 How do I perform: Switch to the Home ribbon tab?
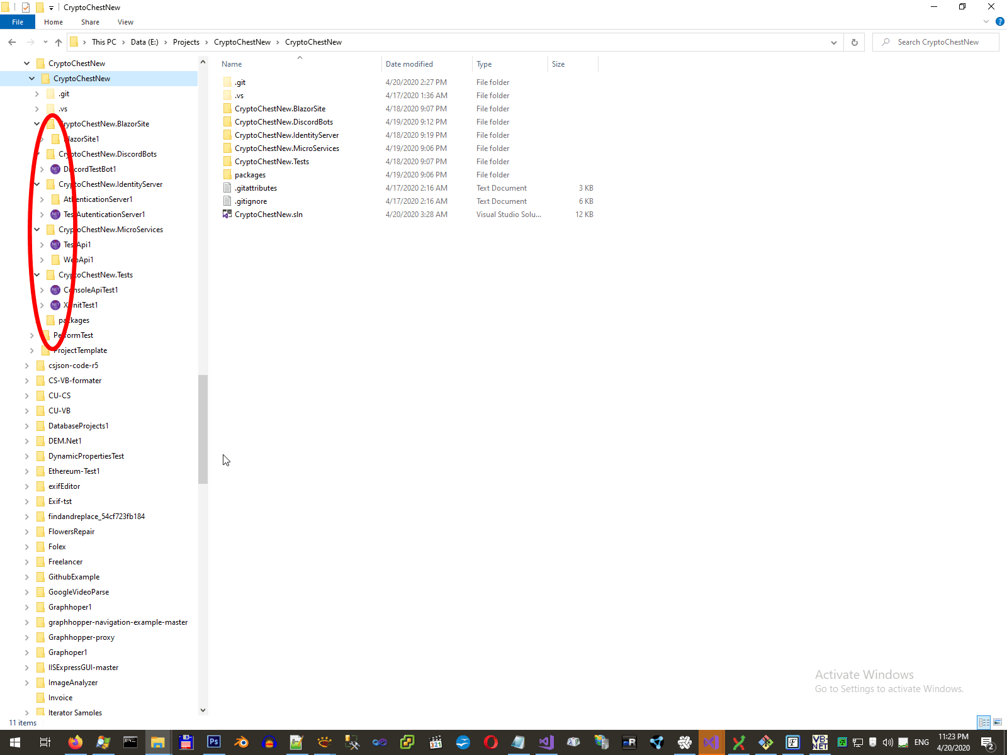(53, 22)
